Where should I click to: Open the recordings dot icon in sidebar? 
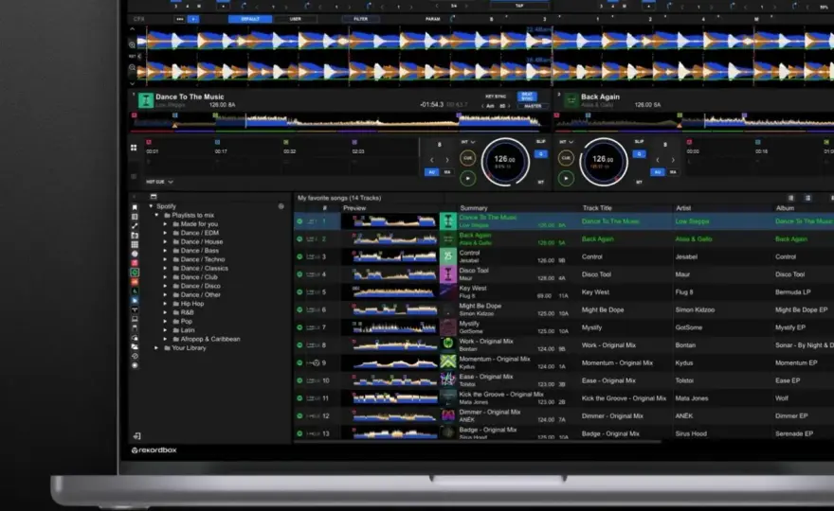[x=135, y=365]
